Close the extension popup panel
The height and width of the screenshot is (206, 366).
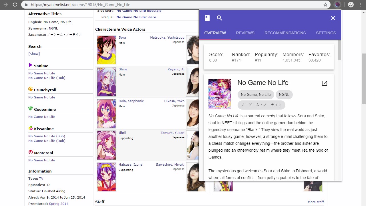[x=333, y=18]
